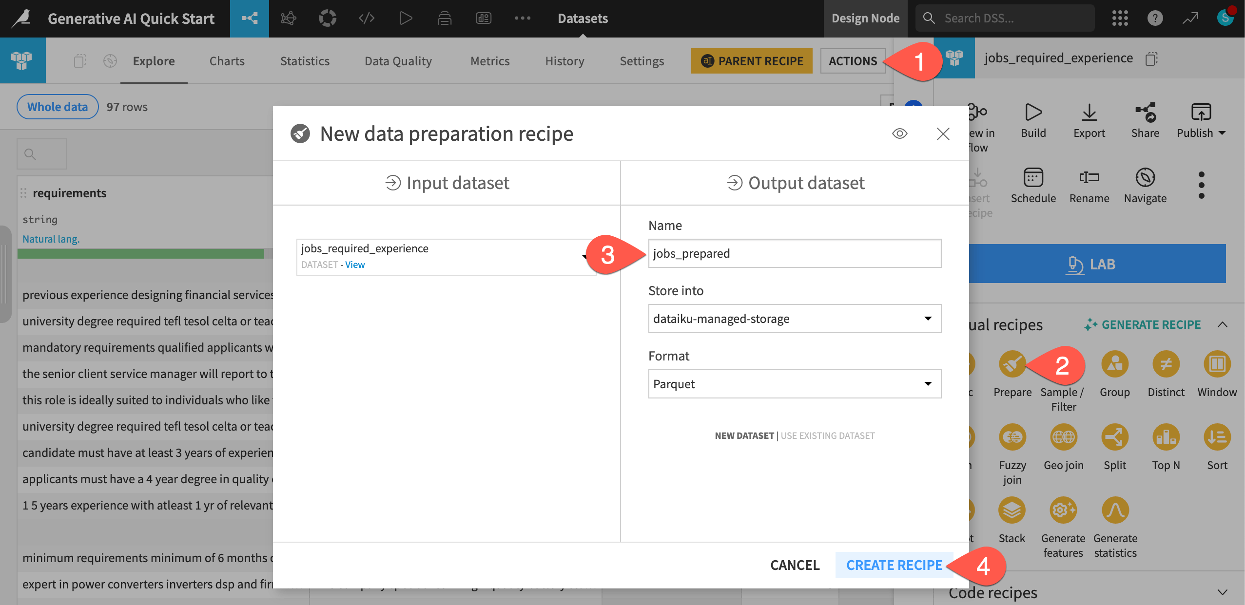Select the Prepare visual recipe icon
This screenshot has height=605, width=1245.
1012,364
